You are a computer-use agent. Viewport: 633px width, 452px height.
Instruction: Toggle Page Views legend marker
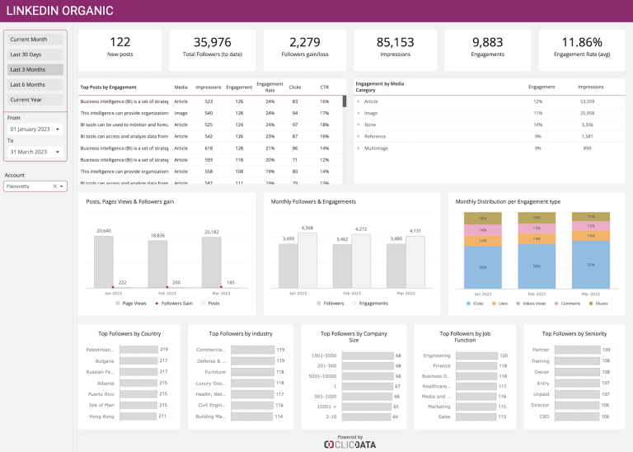[117, 303]
